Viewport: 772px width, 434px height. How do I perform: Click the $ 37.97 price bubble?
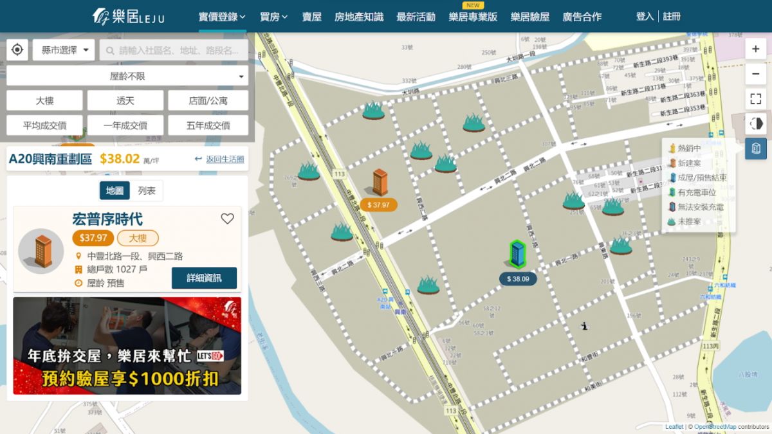click(378, 205)
